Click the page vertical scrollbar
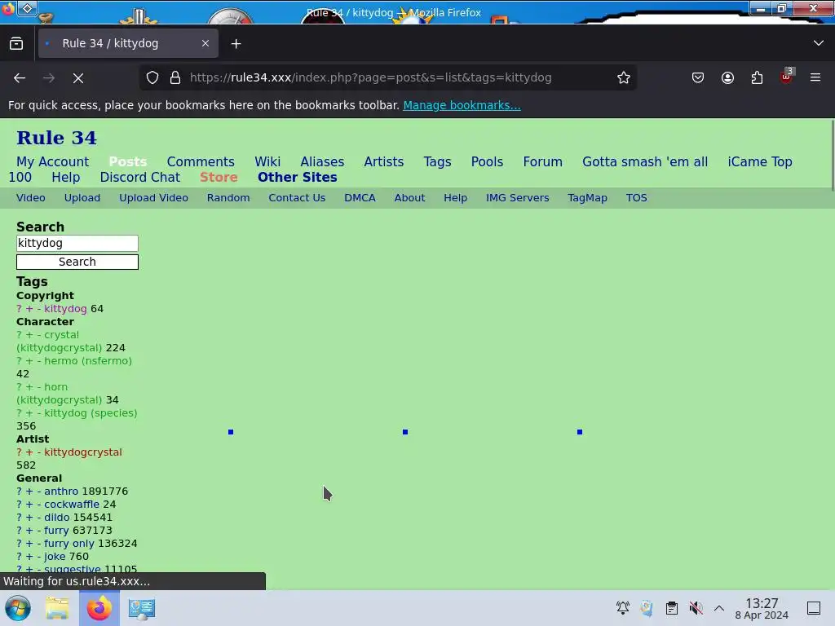The height and width of the screenshot is (626, 835). point(831,154)
